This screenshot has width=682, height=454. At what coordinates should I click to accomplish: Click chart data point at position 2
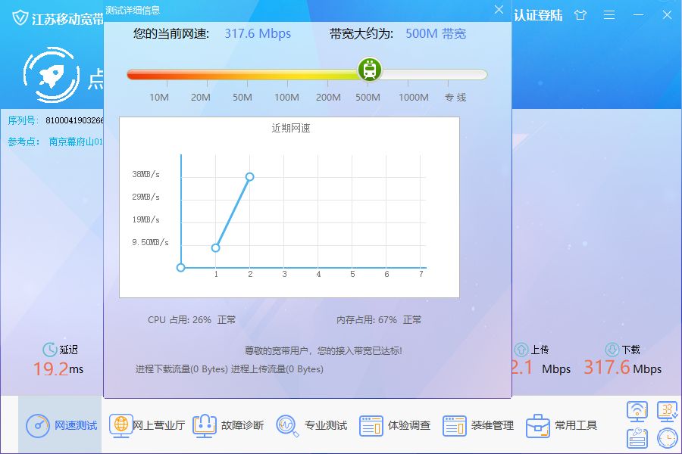(249, 177)
